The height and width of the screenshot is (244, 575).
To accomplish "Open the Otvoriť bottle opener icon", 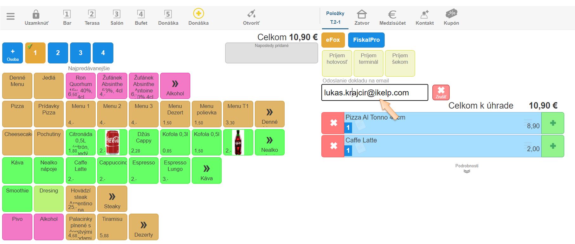I will 251,14.
